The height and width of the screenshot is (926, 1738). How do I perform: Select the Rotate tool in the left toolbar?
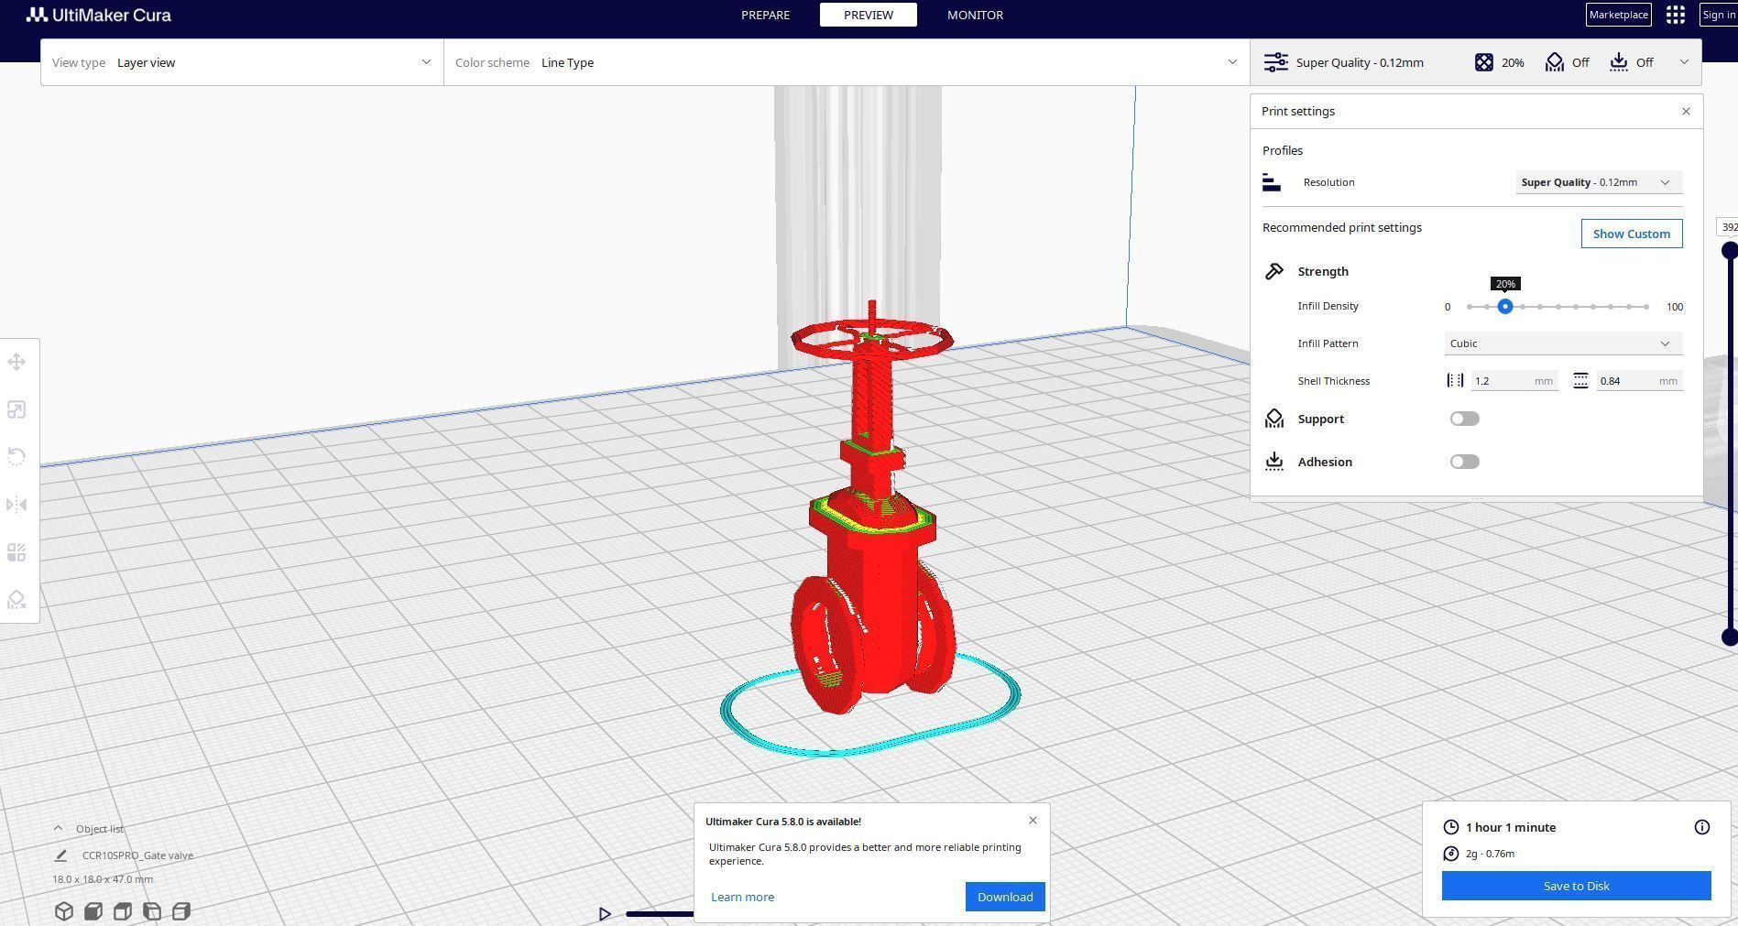point(16,457)
